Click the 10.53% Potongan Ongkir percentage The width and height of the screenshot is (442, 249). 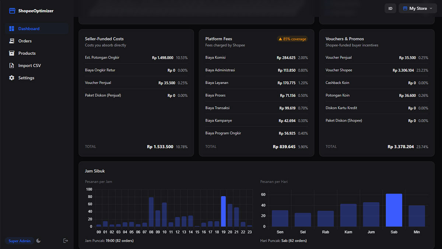(x=182, y=58)
